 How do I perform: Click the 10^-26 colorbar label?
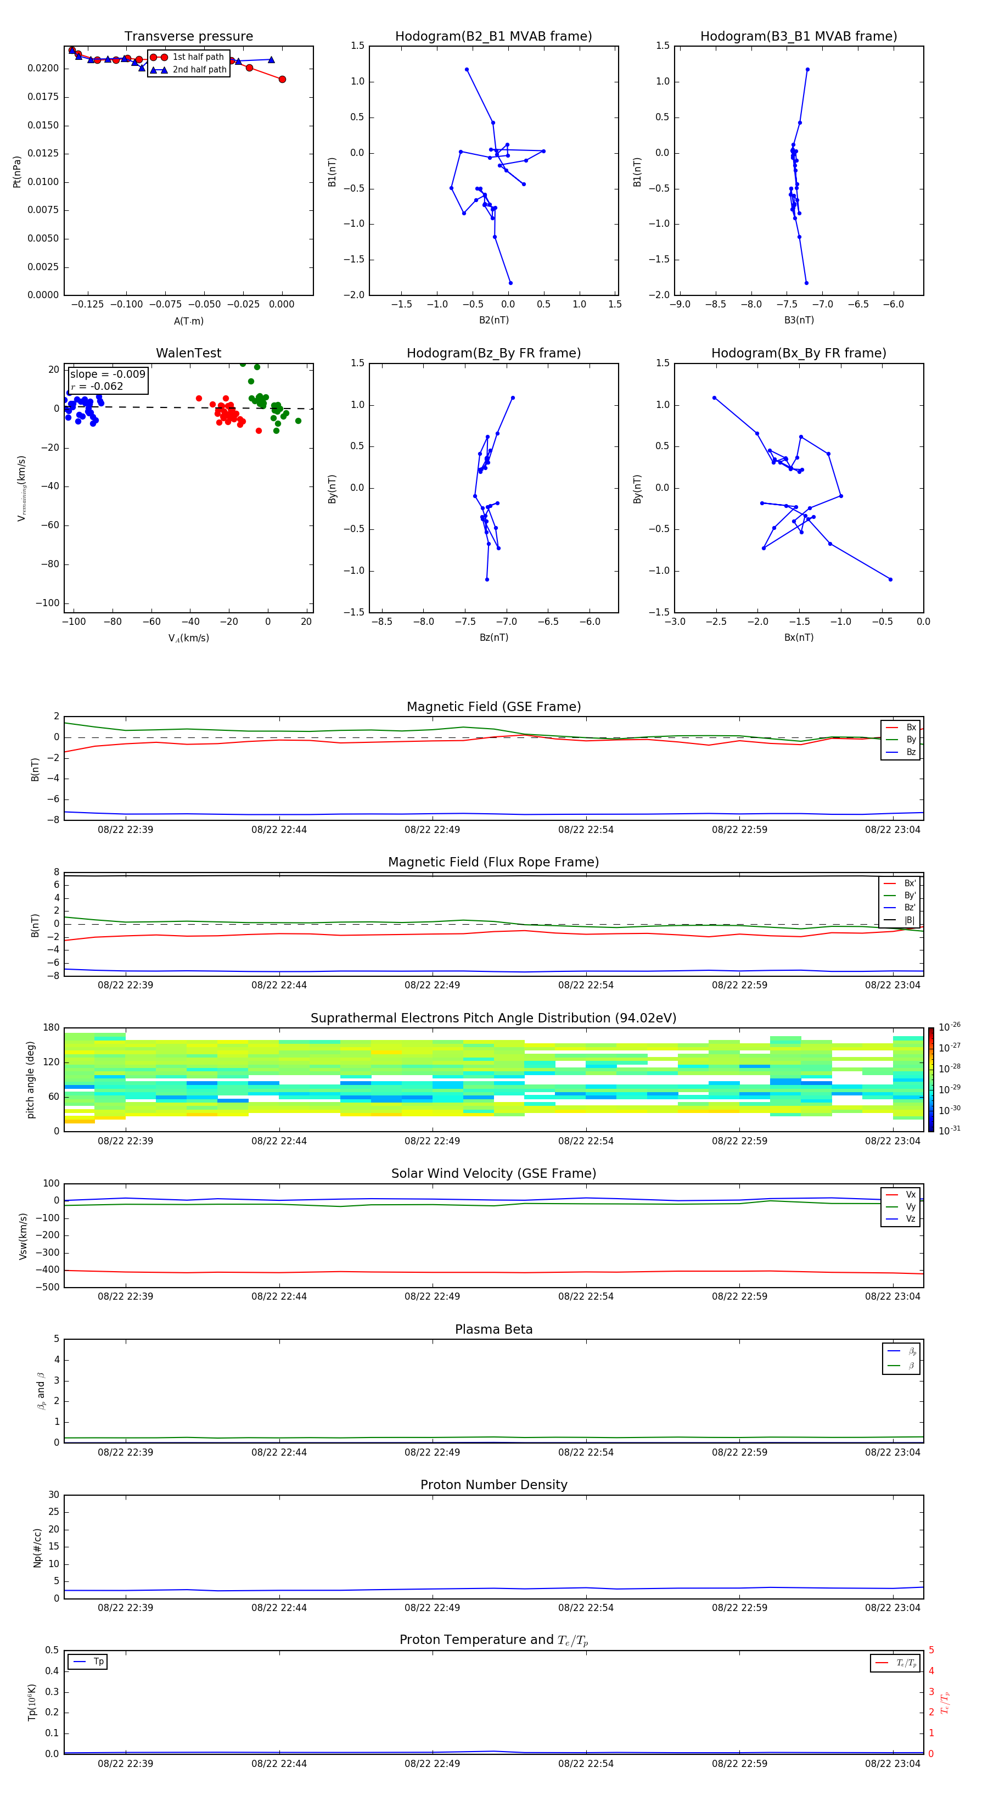point(950,1027)
